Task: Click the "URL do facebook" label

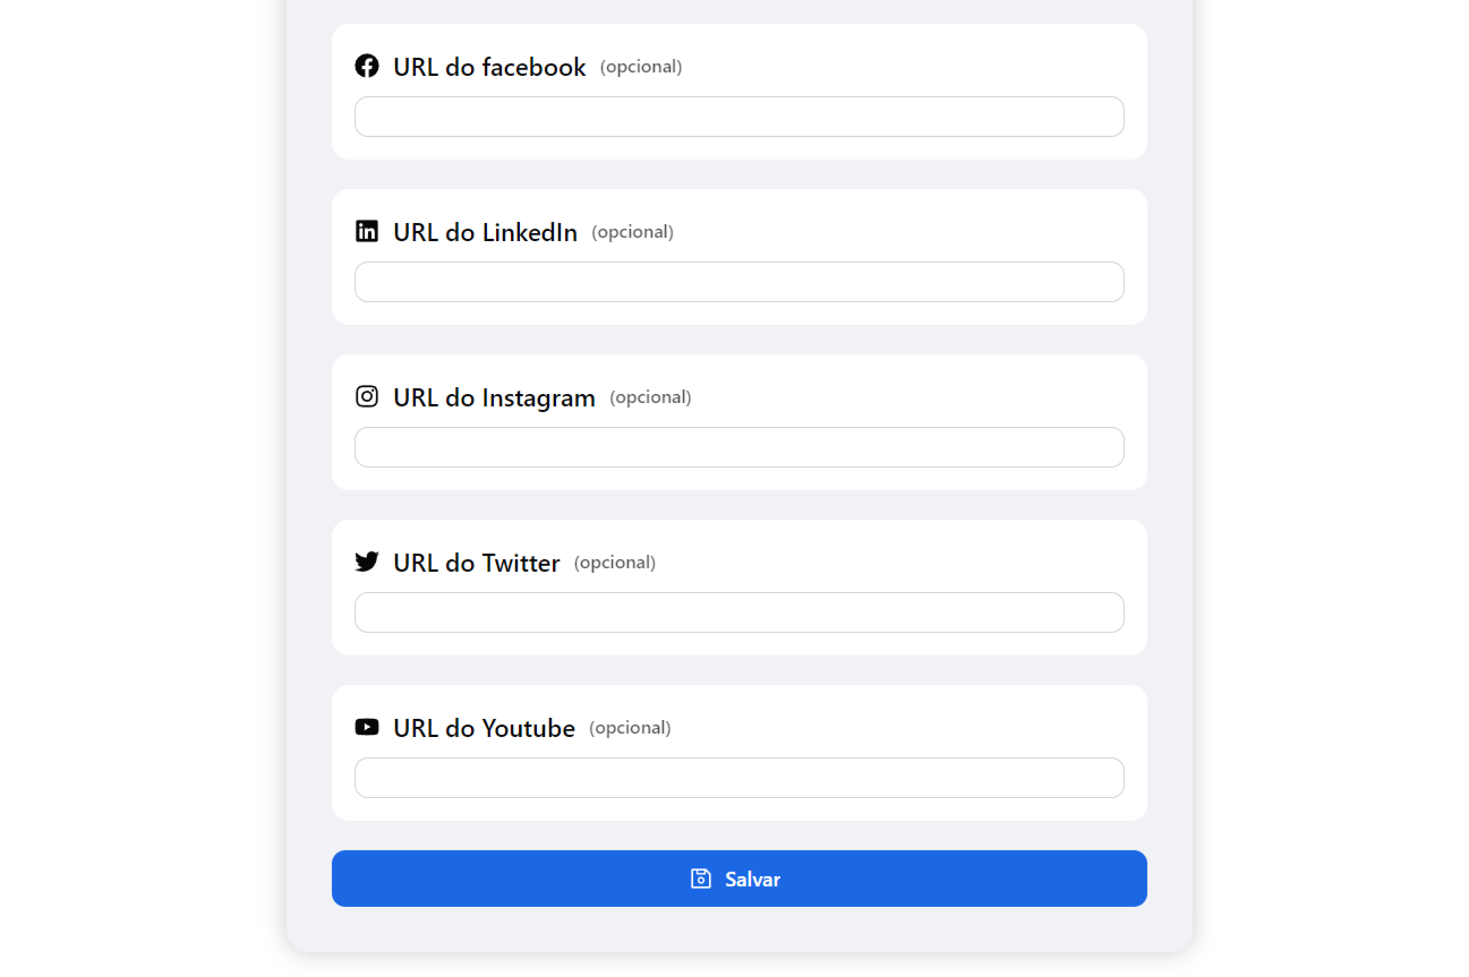Action: pos(489,67)
